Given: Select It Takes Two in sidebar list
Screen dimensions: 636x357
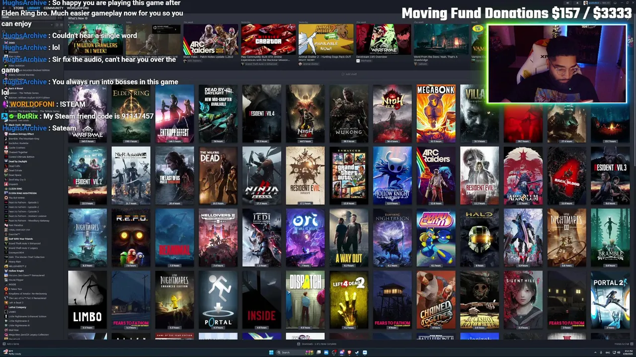Looking at the screenshot, I should (14, 289).
